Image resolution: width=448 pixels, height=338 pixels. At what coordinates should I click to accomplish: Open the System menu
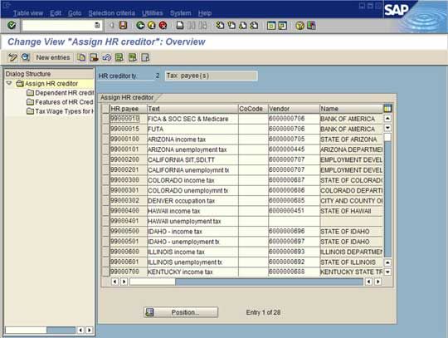[x=181, y=13]
